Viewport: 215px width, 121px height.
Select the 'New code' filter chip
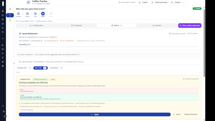tap(40, 68)
